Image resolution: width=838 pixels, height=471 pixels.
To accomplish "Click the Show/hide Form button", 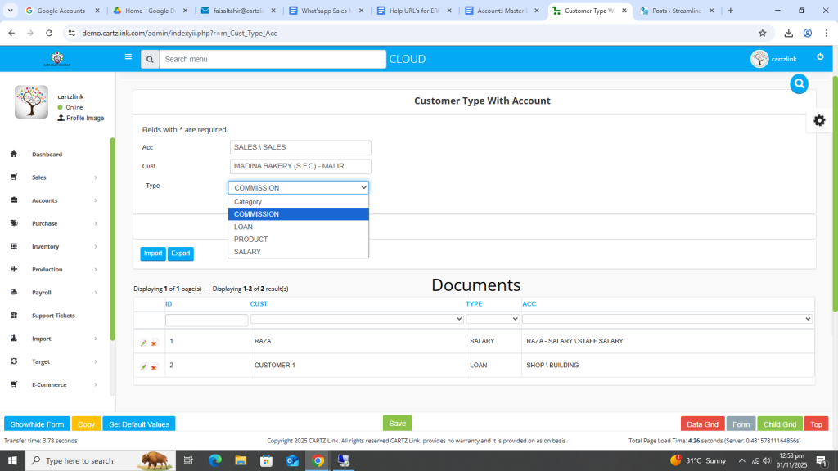I will [37, 424].
